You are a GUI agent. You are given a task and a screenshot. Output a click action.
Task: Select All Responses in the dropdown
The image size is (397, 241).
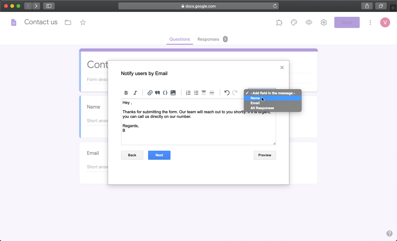pos(262,108)
